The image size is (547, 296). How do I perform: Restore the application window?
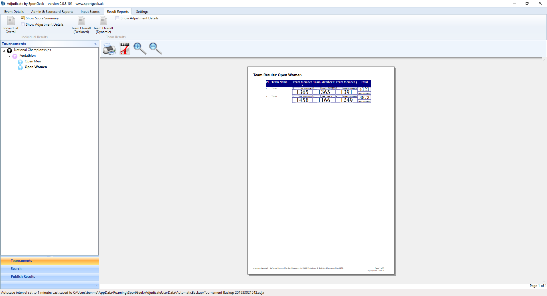tap(527, 3)
